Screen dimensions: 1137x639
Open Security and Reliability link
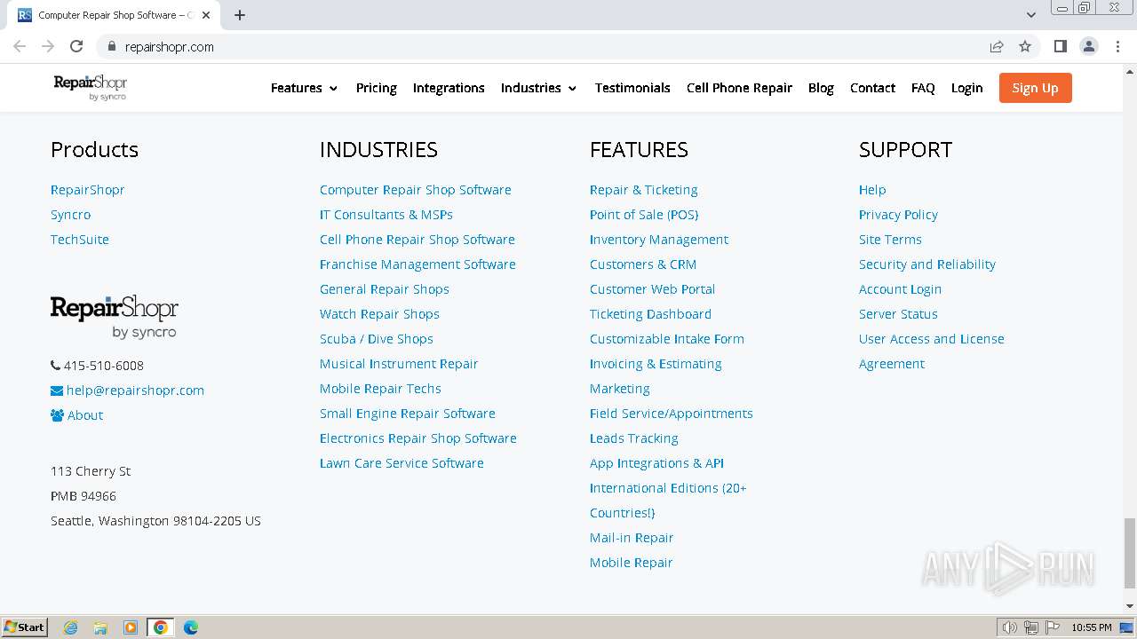(x=927, y=264)
